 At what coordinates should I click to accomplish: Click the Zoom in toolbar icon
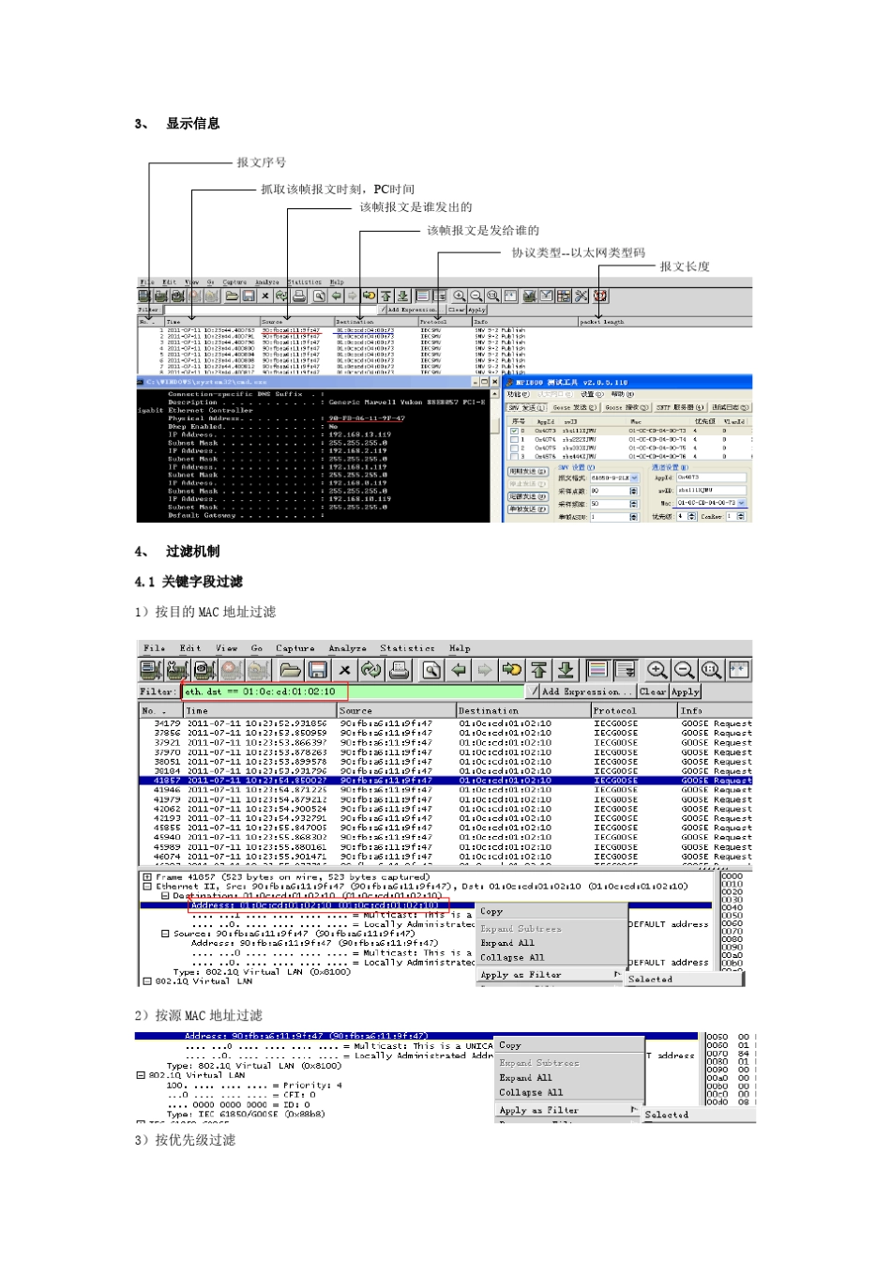[657, 670]
